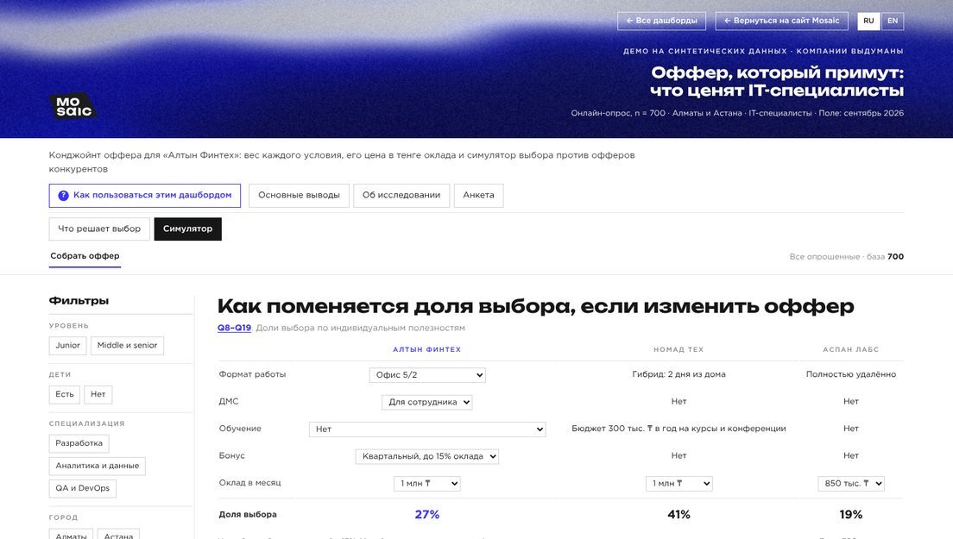Toggle 'Middle и senior' level filter
The height and width of the screenshot is (539, 953).
(x=127, y=345)
